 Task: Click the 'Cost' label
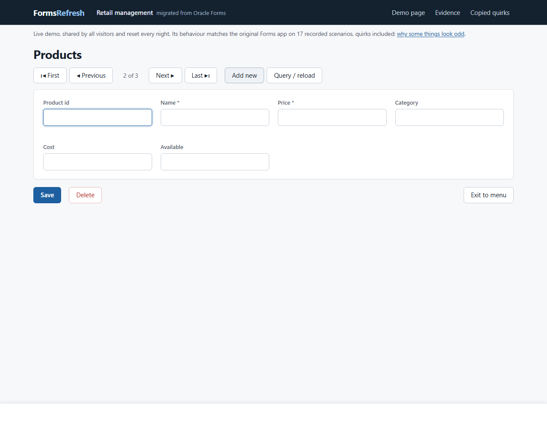[x=49, y=147]
